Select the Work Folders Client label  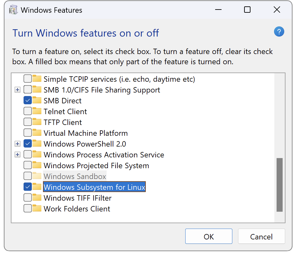point(77,209)
